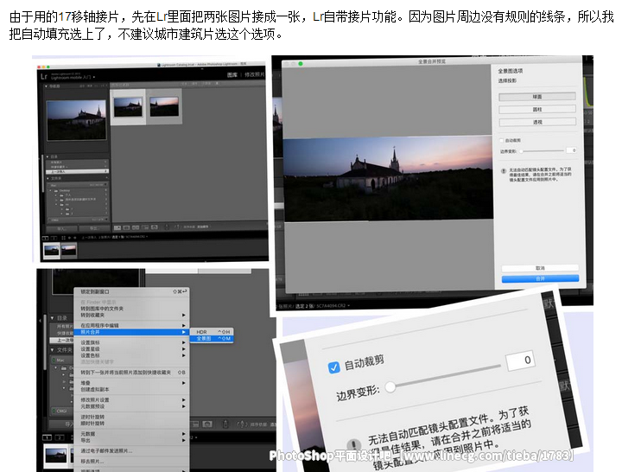Image resolution: width=622 pixels, height=472 pixels.
Task: Select Loupe view icon in top Lightroom toolbar
Action: 126,228
